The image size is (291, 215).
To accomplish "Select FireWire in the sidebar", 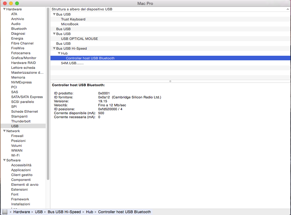I will [18, 48].
